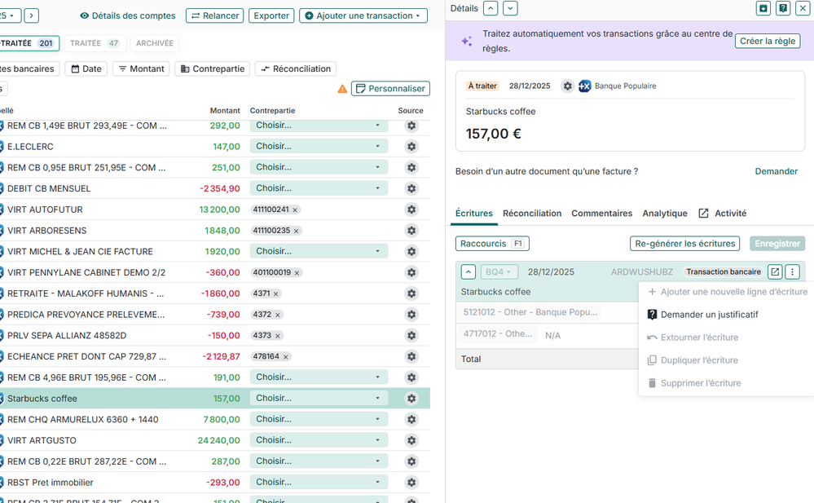Image resolution: width=814 pixels, height=503 pixels.
Task: Remove the 401100019 counterpart tag
Action: pos(297,273)
